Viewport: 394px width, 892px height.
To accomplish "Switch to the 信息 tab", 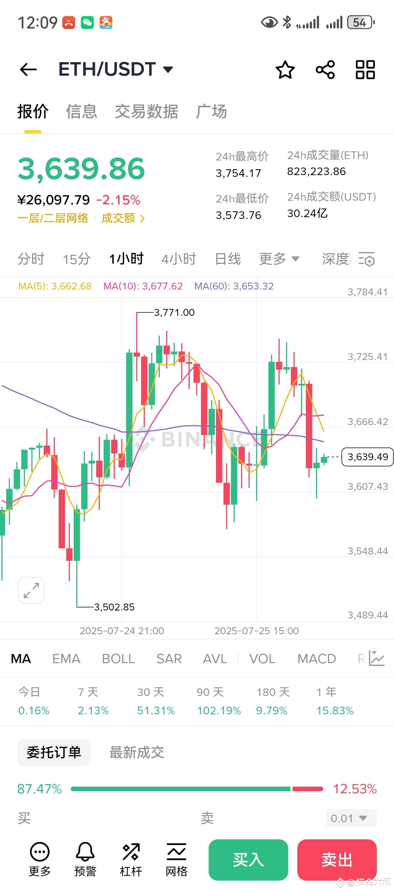I will tap(81, 111).
